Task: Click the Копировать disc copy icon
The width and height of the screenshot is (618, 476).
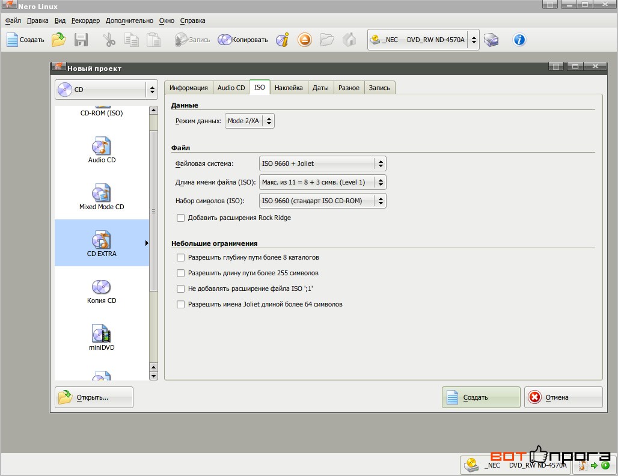Action: click(225, 40)
